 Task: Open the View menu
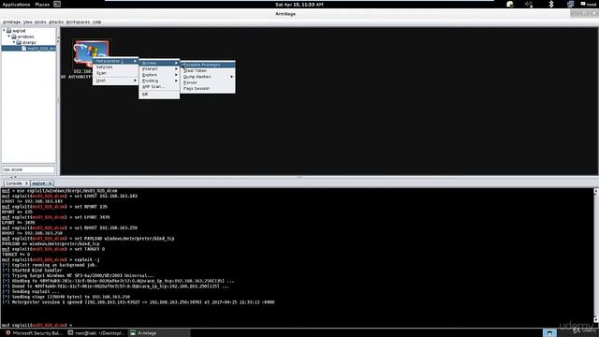(x=28, y=22)
